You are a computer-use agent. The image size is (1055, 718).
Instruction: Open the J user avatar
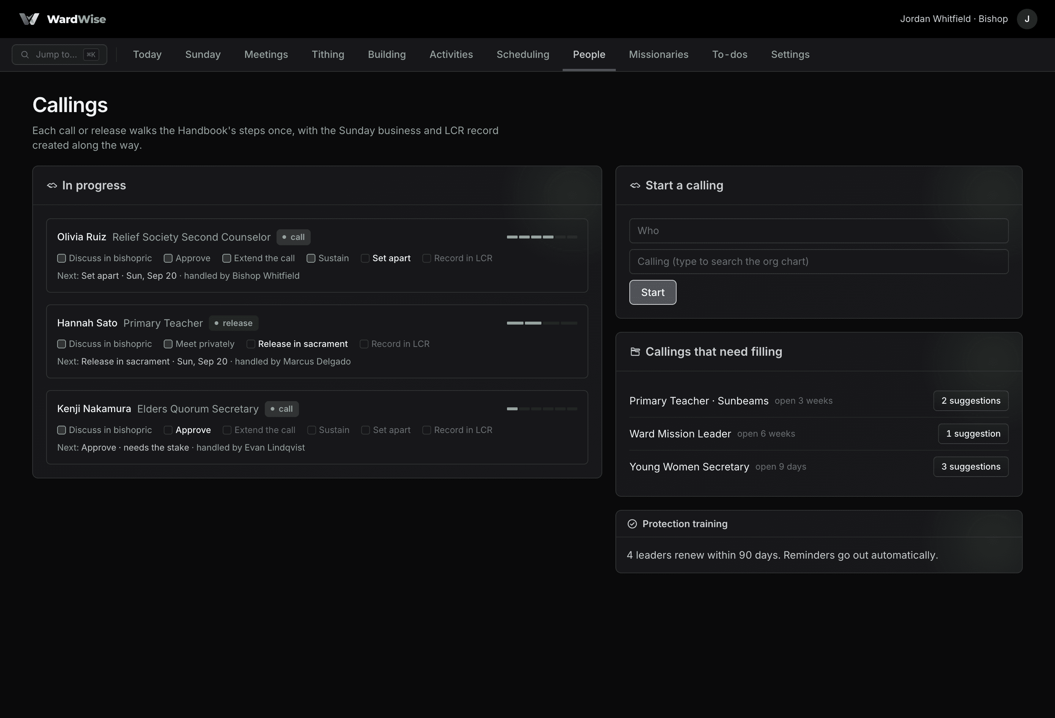pos(1027,19)
